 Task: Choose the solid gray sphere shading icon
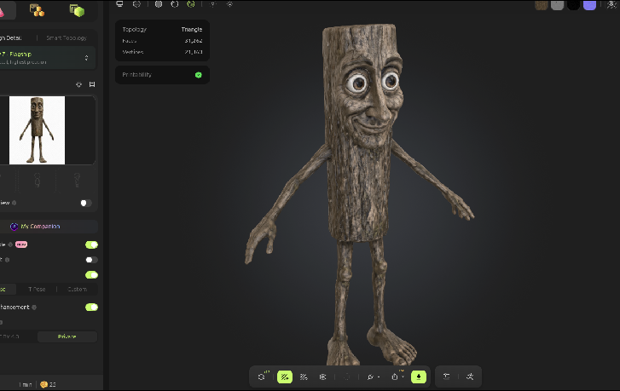tap(158, 4)
